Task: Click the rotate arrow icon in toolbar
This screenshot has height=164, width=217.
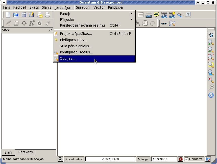Action: tap(153, 23)
